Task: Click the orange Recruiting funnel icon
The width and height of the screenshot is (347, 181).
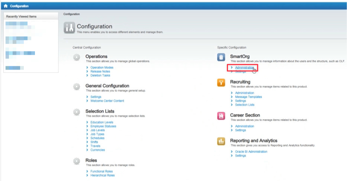Action: [x=221, y=83]
